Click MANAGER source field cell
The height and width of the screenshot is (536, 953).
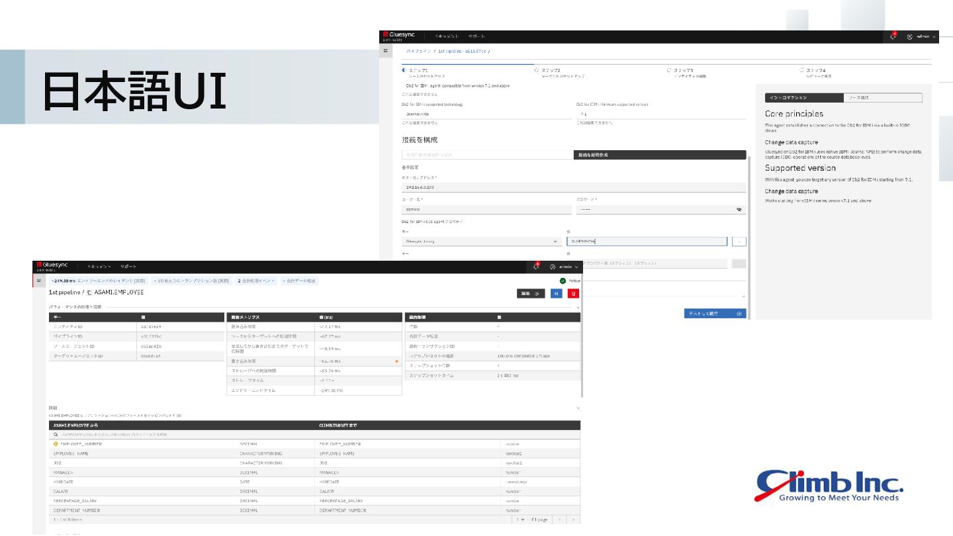click(63, 472)
